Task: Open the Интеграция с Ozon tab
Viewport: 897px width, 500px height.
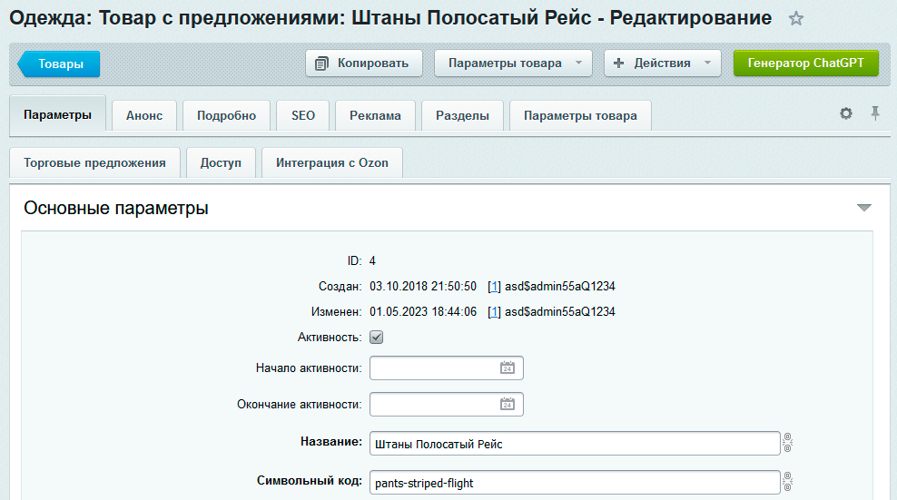Action: [x=331, y=163]
